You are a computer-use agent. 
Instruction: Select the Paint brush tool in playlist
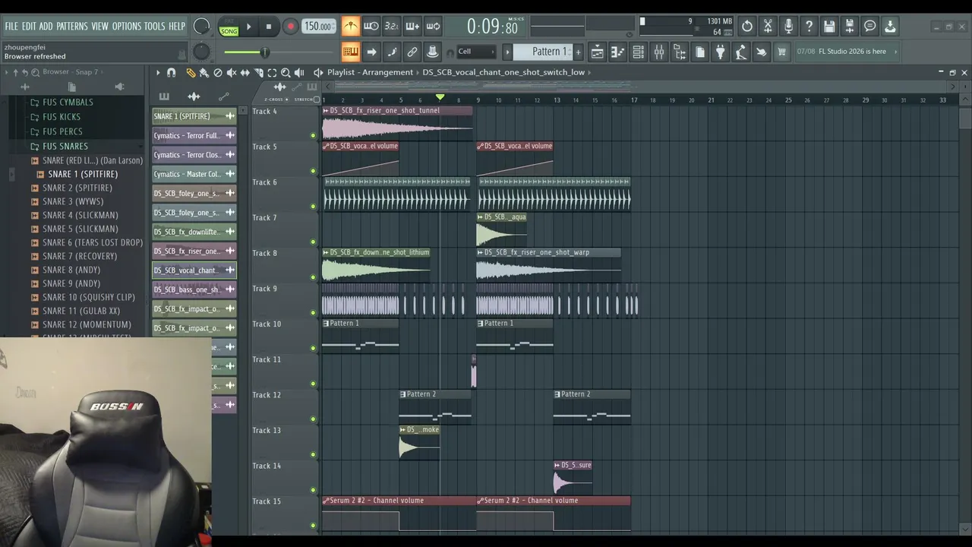[x=204, y=72]
